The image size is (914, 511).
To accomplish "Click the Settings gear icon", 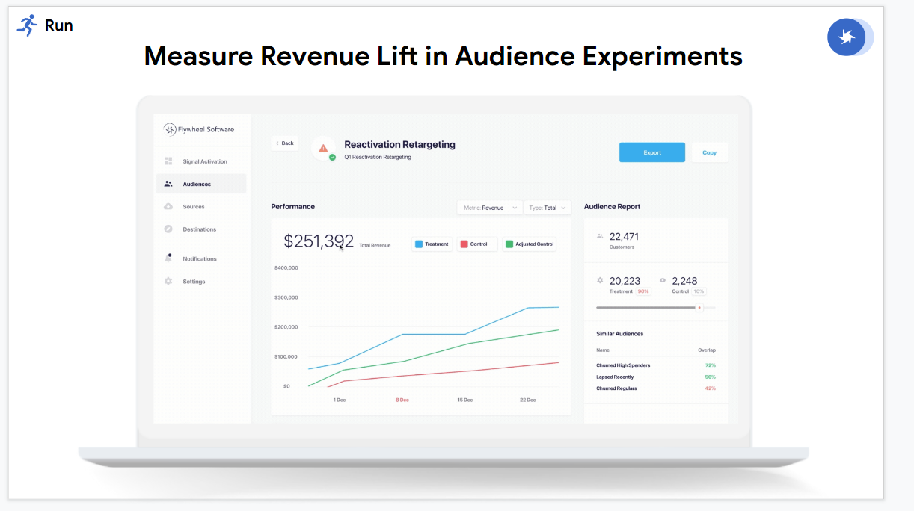I will (x=168, y=282).
